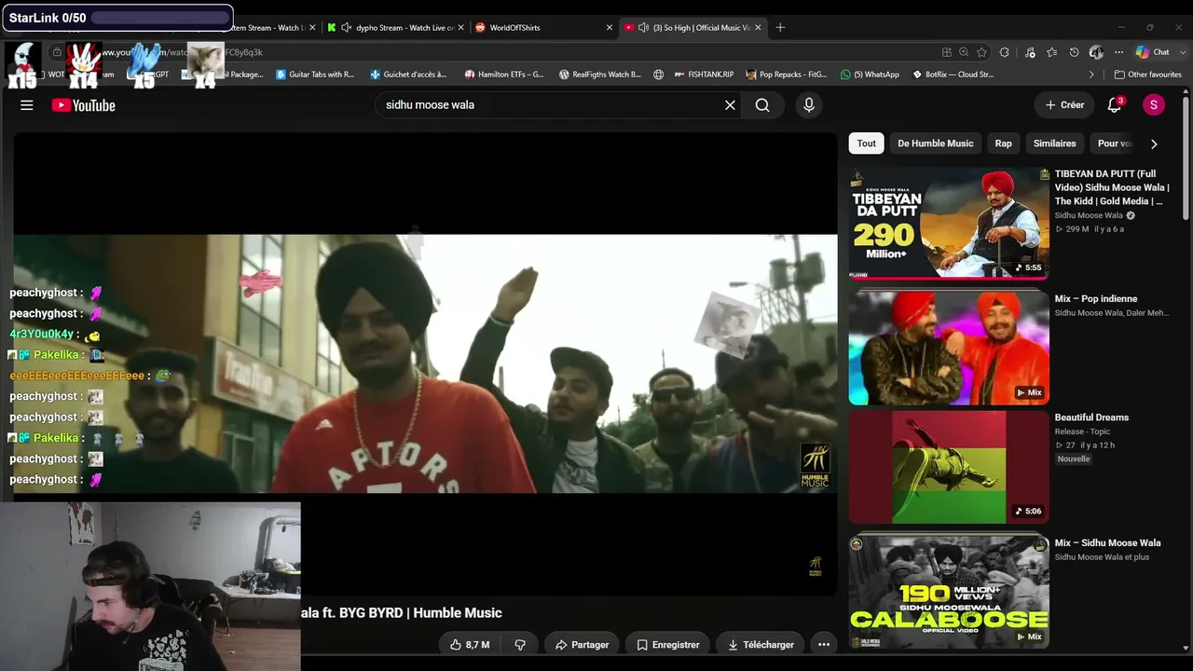Open Tibbeyan Da Putt video thumbnail
Image resolution: width=1193 pixels, height=671 pixels.
[x=949, y=223]
